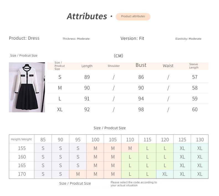
Task: Click the weight 100 column header
Action: point(95,139)
